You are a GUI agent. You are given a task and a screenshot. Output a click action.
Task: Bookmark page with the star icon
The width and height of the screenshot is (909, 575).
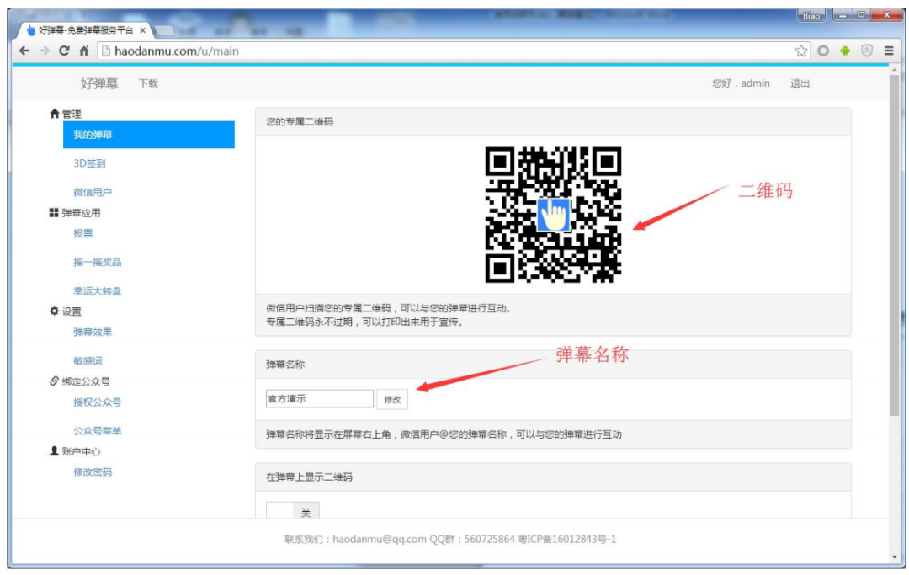(801, 51)
